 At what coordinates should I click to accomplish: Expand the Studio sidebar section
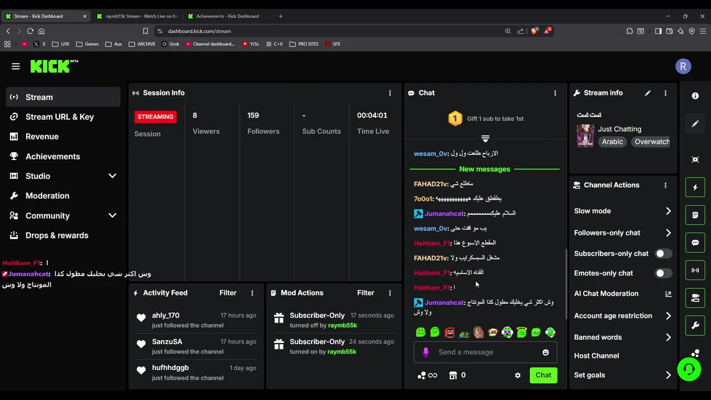point(112,176)
